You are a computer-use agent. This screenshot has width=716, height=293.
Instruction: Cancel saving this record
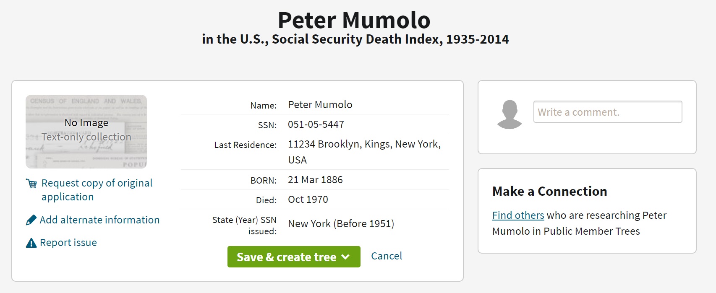click(x=386, y=256)
